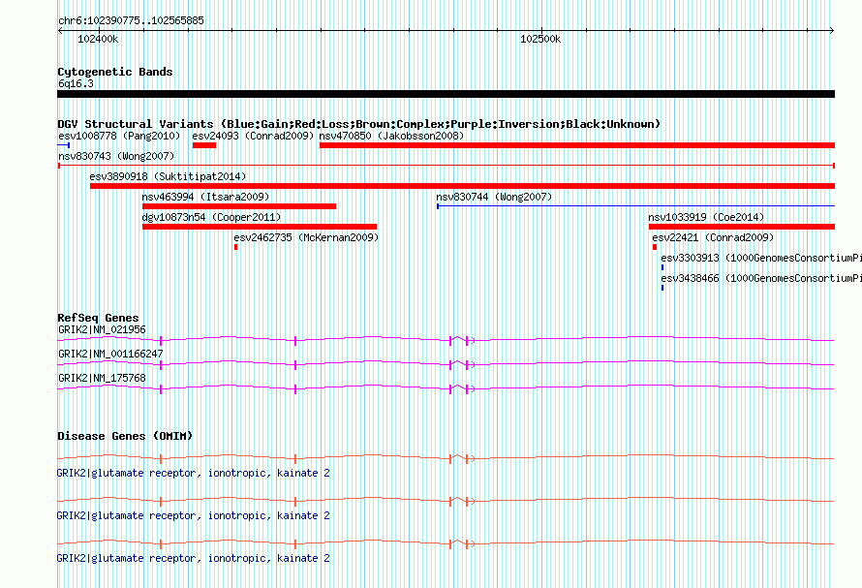Open the nsv1033919 (Coe2014) variant label
The height and width of the screenshot is (588, 862).
[x=706, y=217]
